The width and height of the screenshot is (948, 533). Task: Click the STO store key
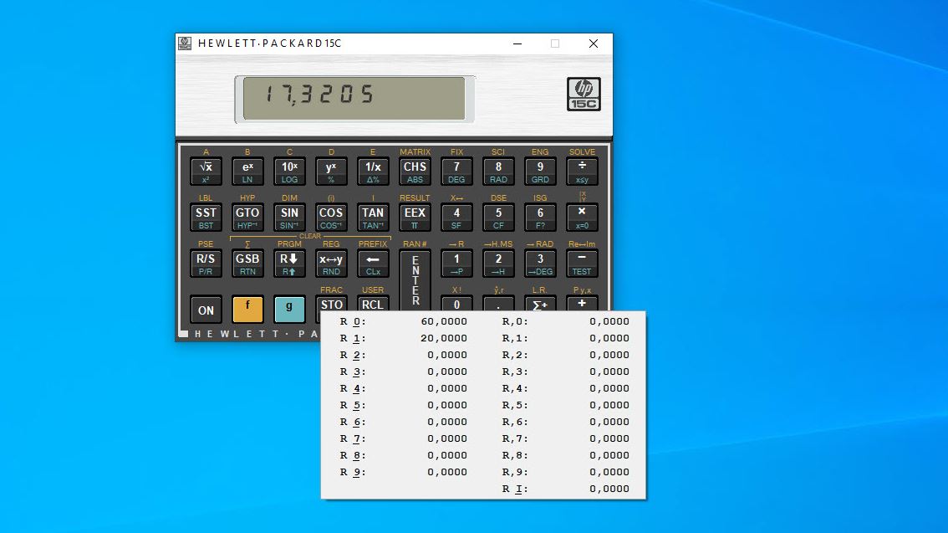[331, 304]
